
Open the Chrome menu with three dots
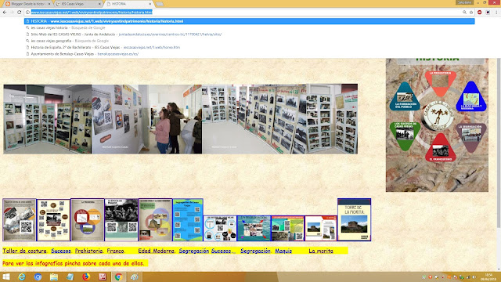click(496, 13)
